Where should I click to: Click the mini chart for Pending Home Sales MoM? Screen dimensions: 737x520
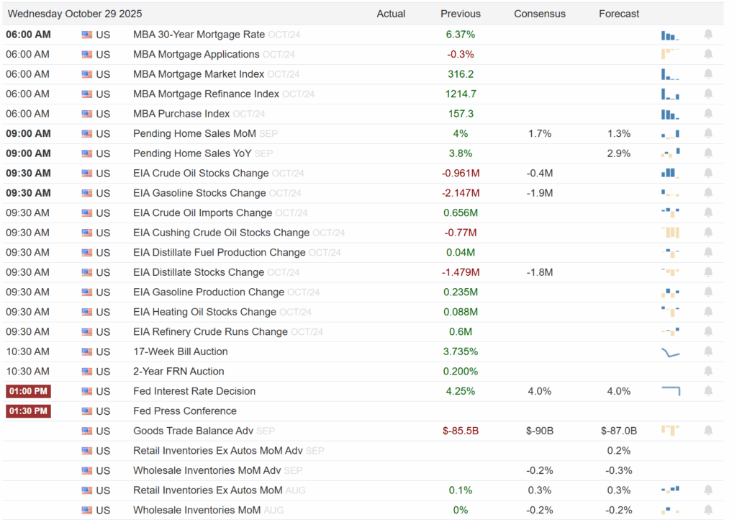pyautogui.click(x=669, y=133)
